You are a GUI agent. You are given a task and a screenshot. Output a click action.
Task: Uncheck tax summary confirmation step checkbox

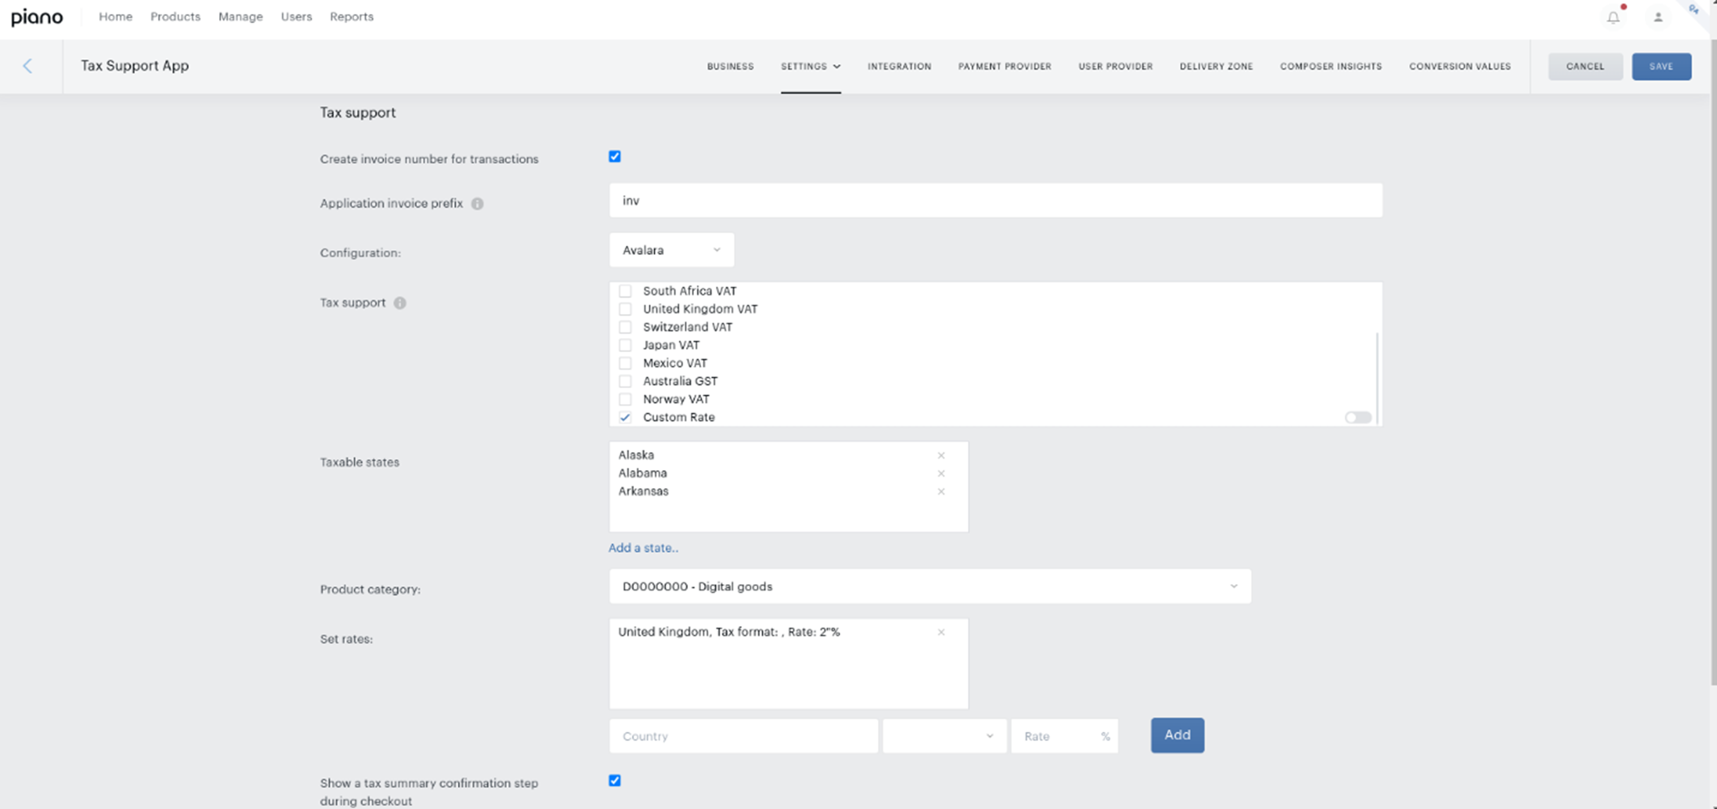(615, 780)
